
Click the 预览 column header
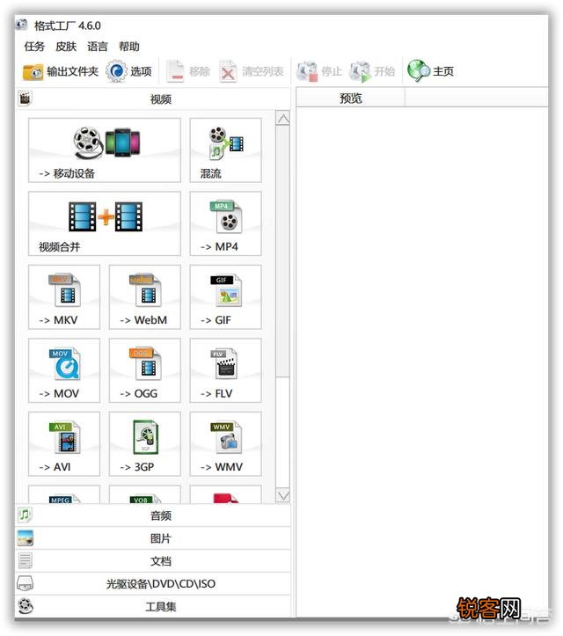350,99
